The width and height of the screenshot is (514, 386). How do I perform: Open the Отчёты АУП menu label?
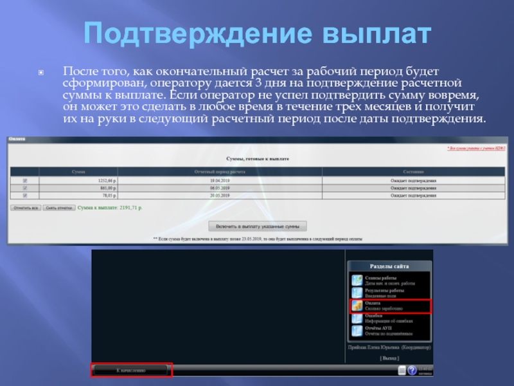(x=378, y=328)
